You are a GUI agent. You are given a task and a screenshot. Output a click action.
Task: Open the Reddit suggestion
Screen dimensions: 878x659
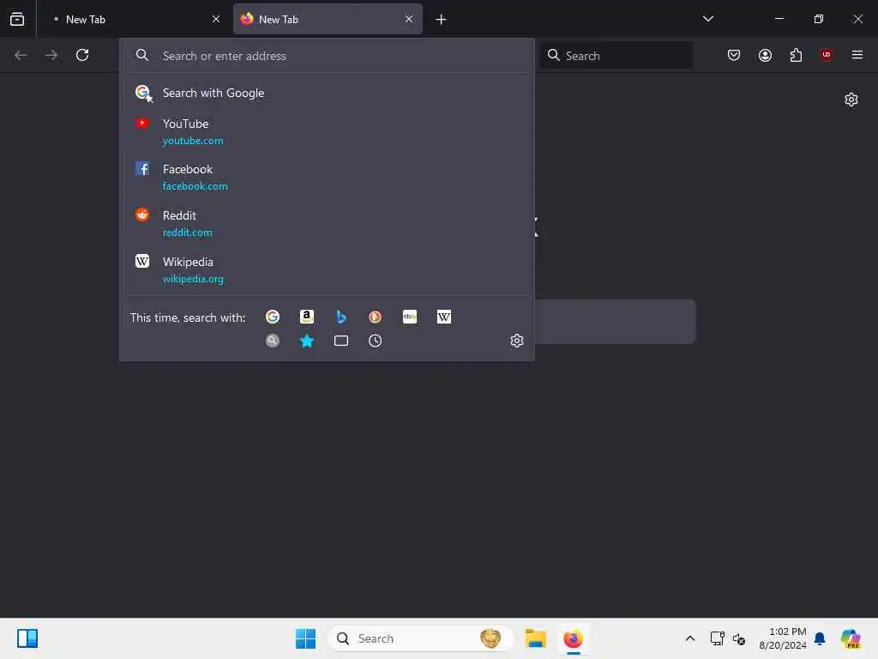click(327, 224)
